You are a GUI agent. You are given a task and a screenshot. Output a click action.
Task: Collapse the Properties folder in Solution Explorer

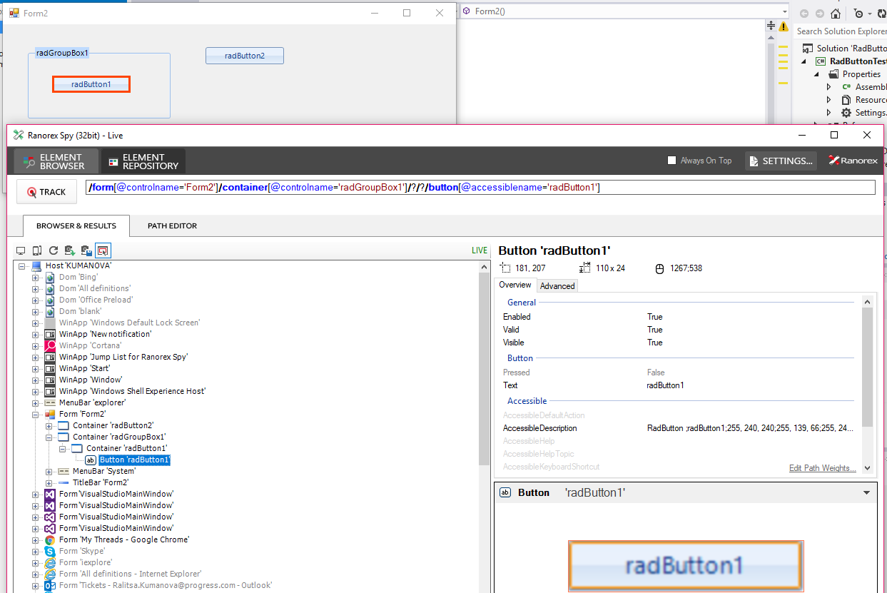pyautogui.click(x=818, y=74)
